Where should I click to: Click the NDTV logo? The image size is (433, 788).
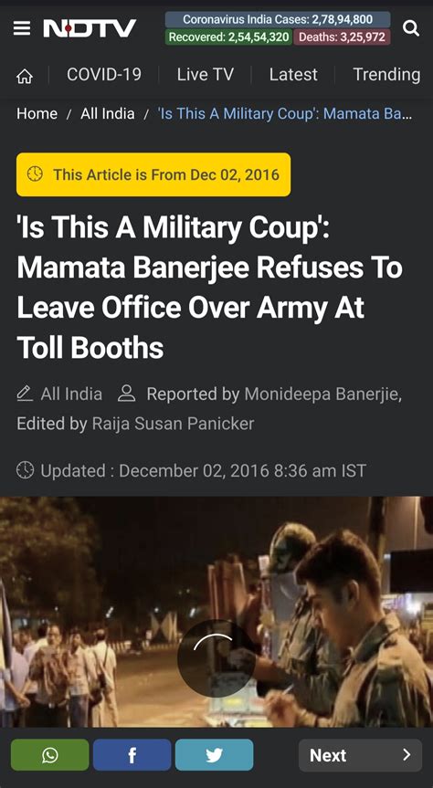click(x=90, y=28)
